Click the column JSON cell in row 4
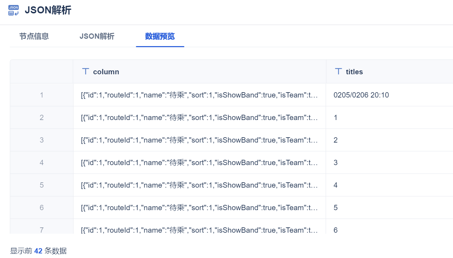This screenshot has width=453, height=258. click(199, 163)
